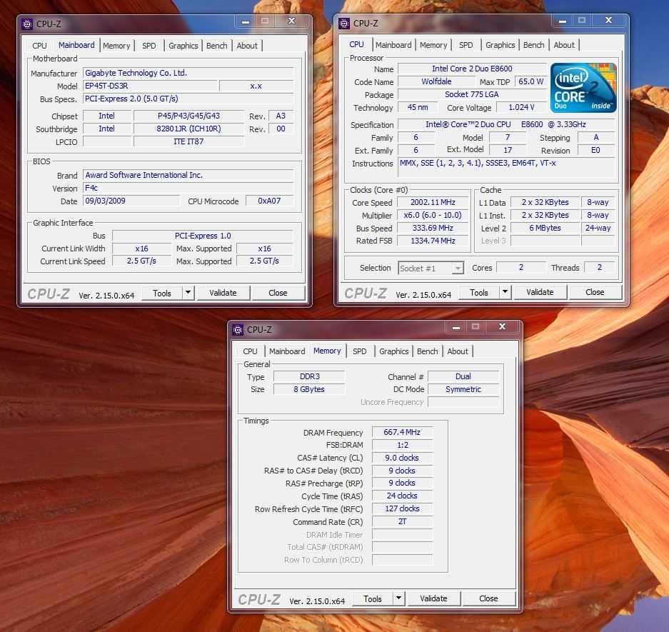This screenshot has width=669, height=632.
Task: Click processor name Intel Core 2 Duo E8600
Action: point(472,69)
